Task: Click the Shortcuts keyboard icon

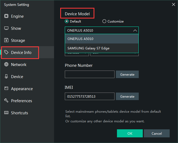Action: pos(6,113)
